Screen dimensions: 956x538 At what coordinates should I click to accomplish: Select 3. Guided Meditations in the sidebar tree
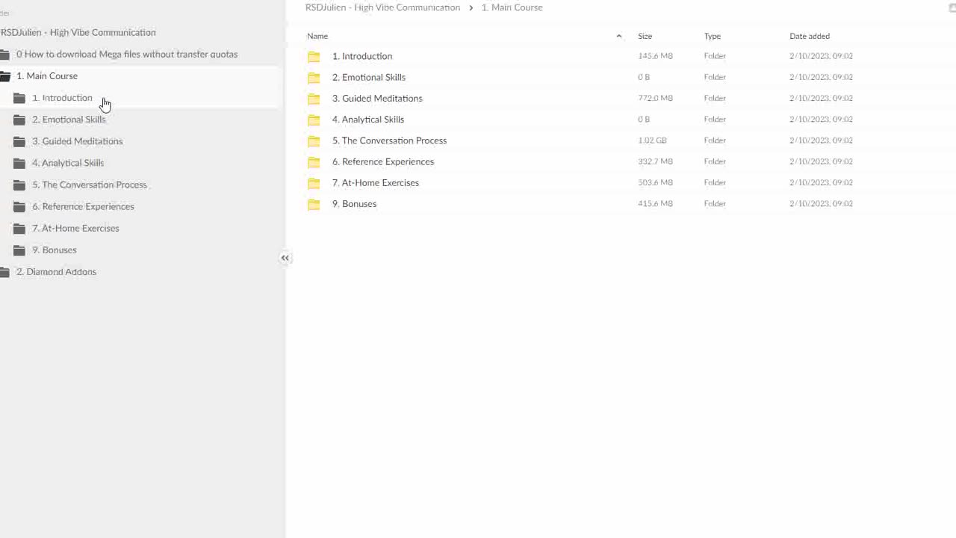[x=77, y=141]
